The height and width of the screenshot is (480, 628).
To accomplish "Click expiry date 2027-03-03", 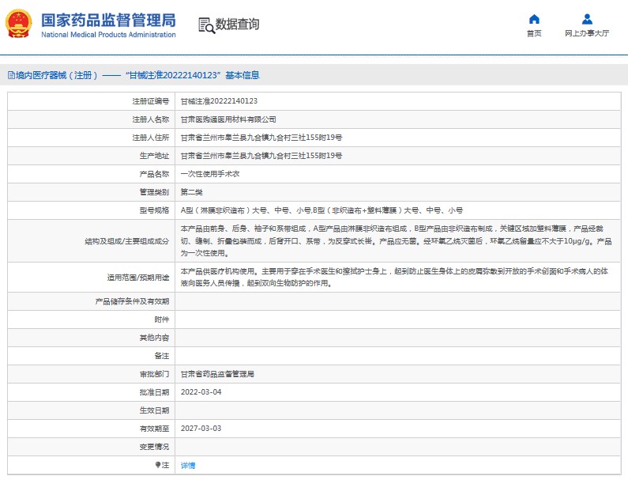I will [x=201, y=429].
